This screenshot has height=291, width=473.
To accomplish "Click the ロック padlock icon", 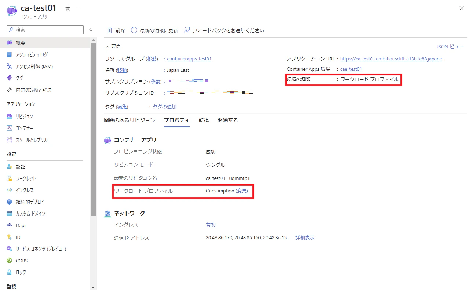I will tap(10, 272).
